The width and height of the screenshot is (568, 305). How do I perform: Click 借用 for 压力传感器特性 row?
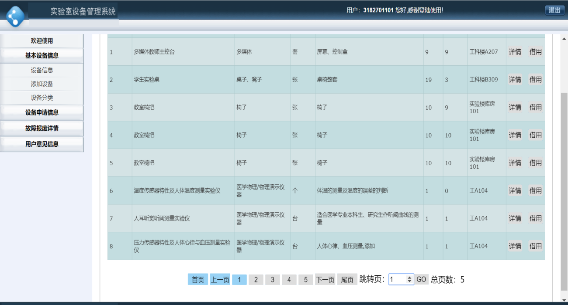click(x=536, y=246)
